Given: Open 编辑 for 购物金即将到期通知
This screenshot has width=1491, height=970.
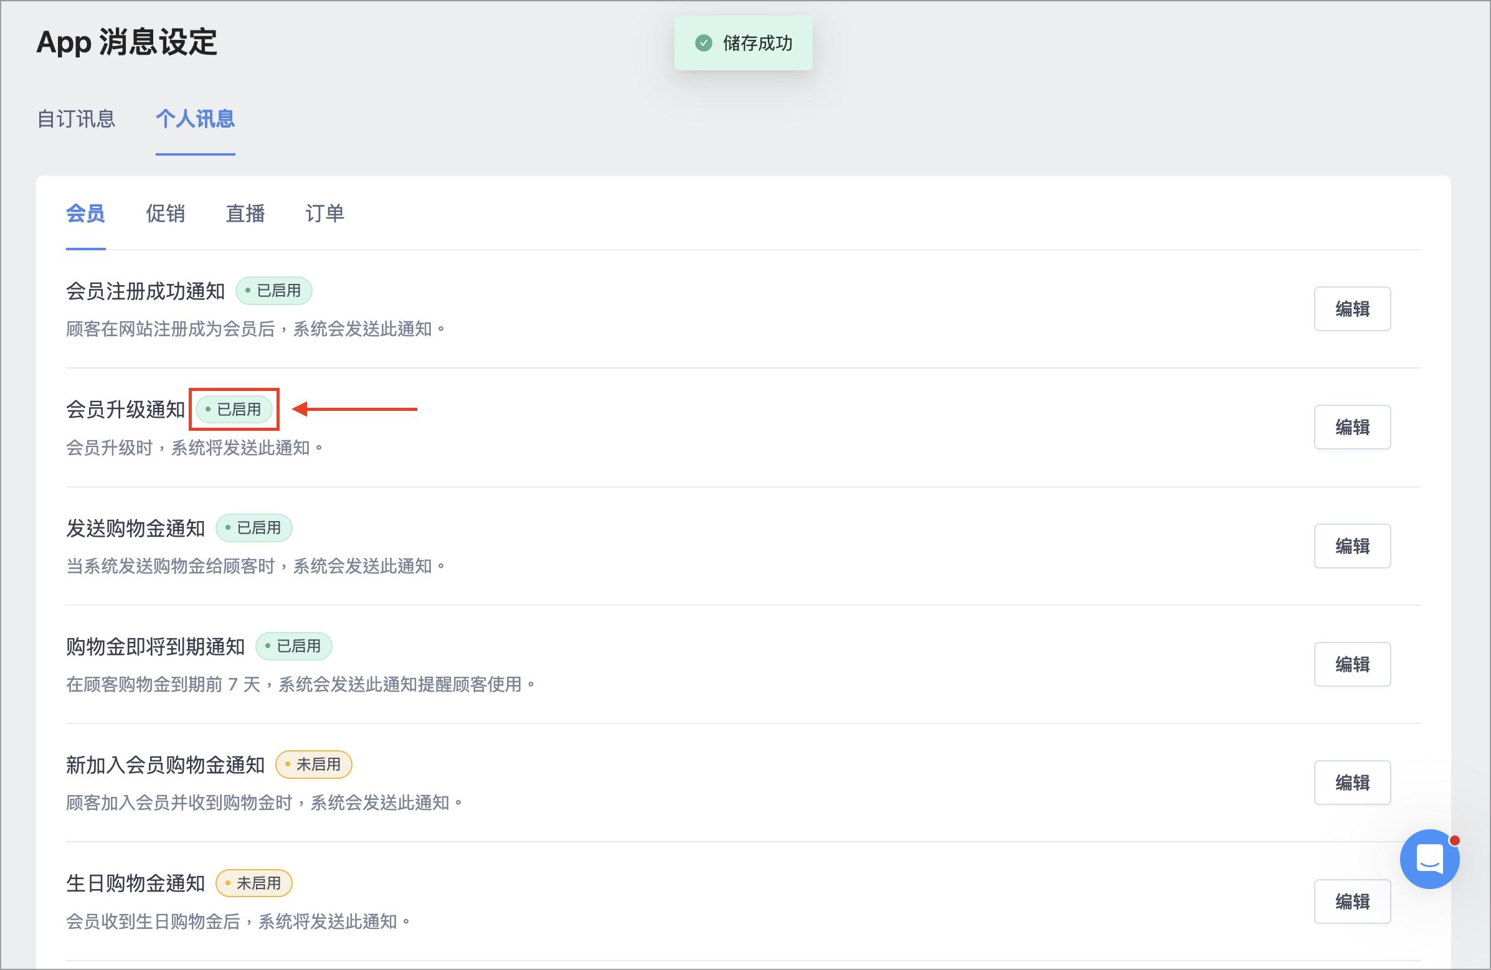Looking at the screenshot, I should click(1352, 664).
